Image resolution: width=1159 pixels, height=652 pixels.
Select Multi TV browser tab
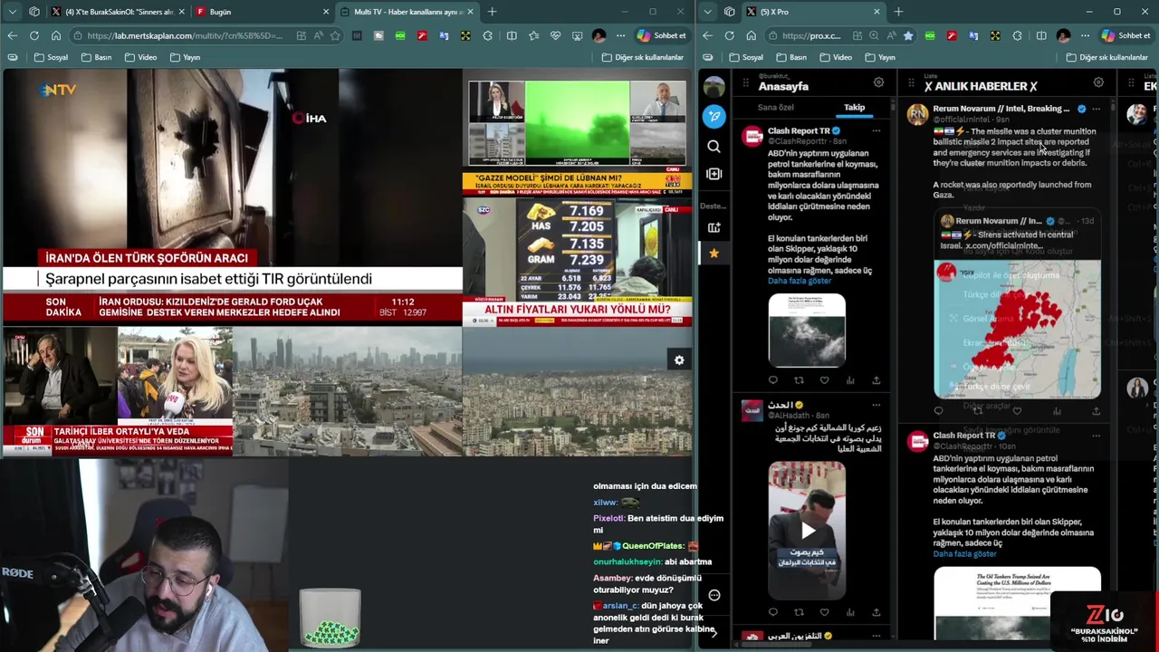[x=407, y=12]
